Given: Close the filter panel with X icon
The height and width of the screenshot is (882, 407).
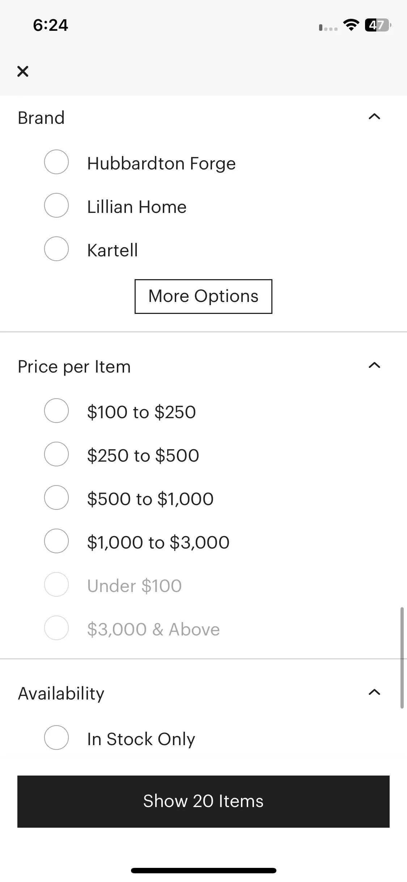Looking at the screenshot, I should pos(23,71).
